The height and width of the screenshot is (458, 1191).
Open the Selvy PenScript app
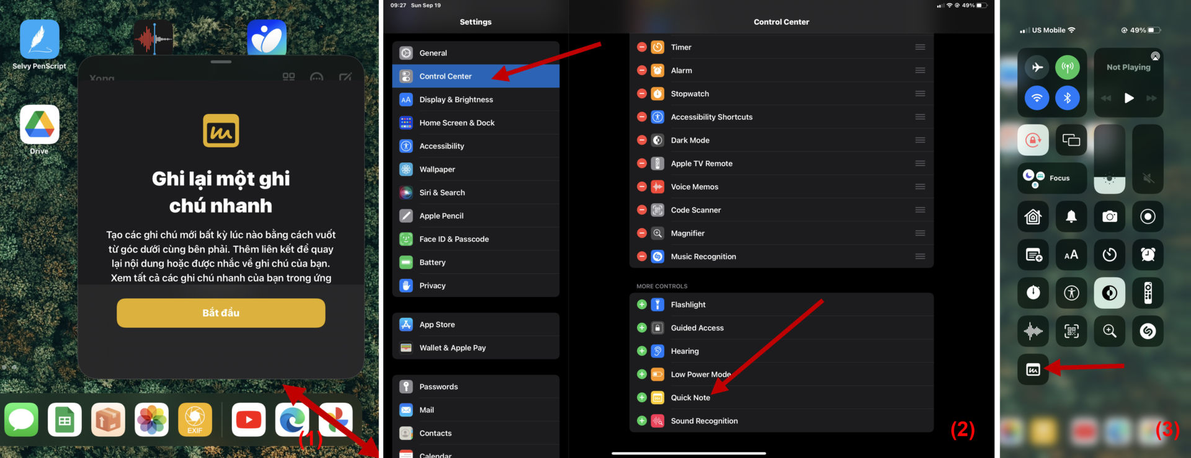click(39, 40)
